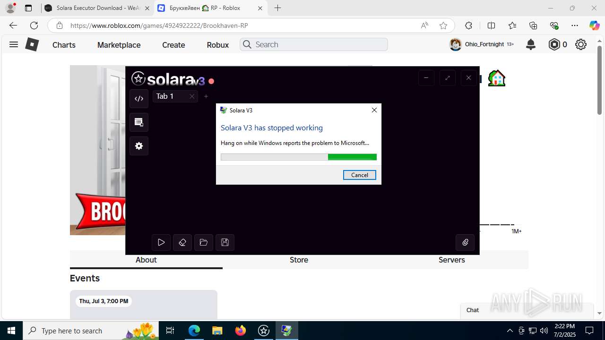Run script with the Solara play icon
The width and height of the screenshot is (605, 340).
coord(161,242)
